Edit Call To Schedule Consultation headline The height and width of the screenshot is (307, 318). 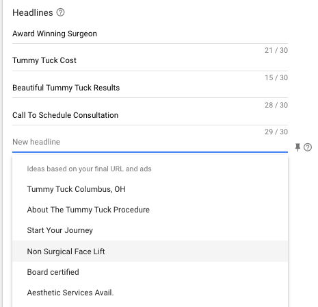tap(150, 115)
